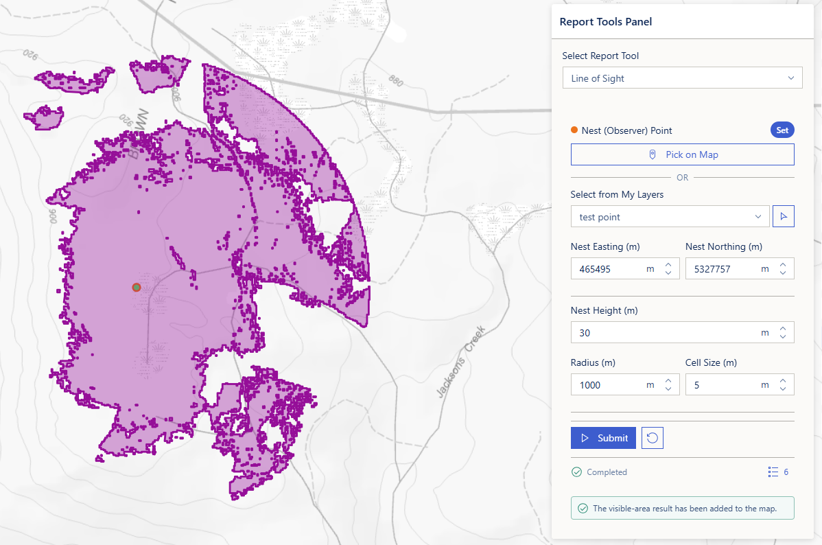Screen dimensions: 822x545
Task: Decrease the Radius value
Action: pos(668,389)
